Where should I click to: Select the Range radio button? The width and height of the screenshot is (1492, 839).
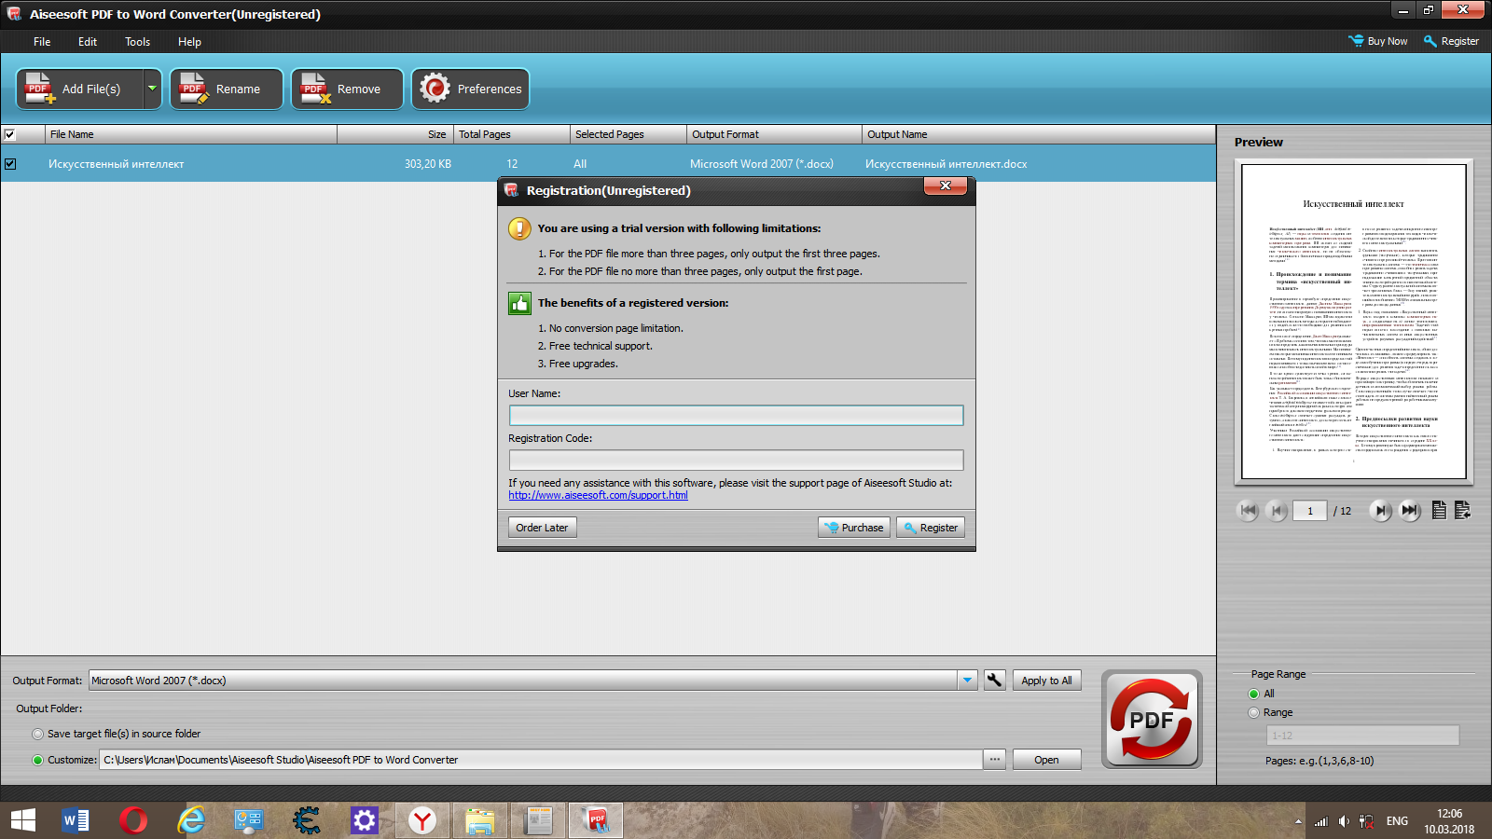tap(1254, 712)
